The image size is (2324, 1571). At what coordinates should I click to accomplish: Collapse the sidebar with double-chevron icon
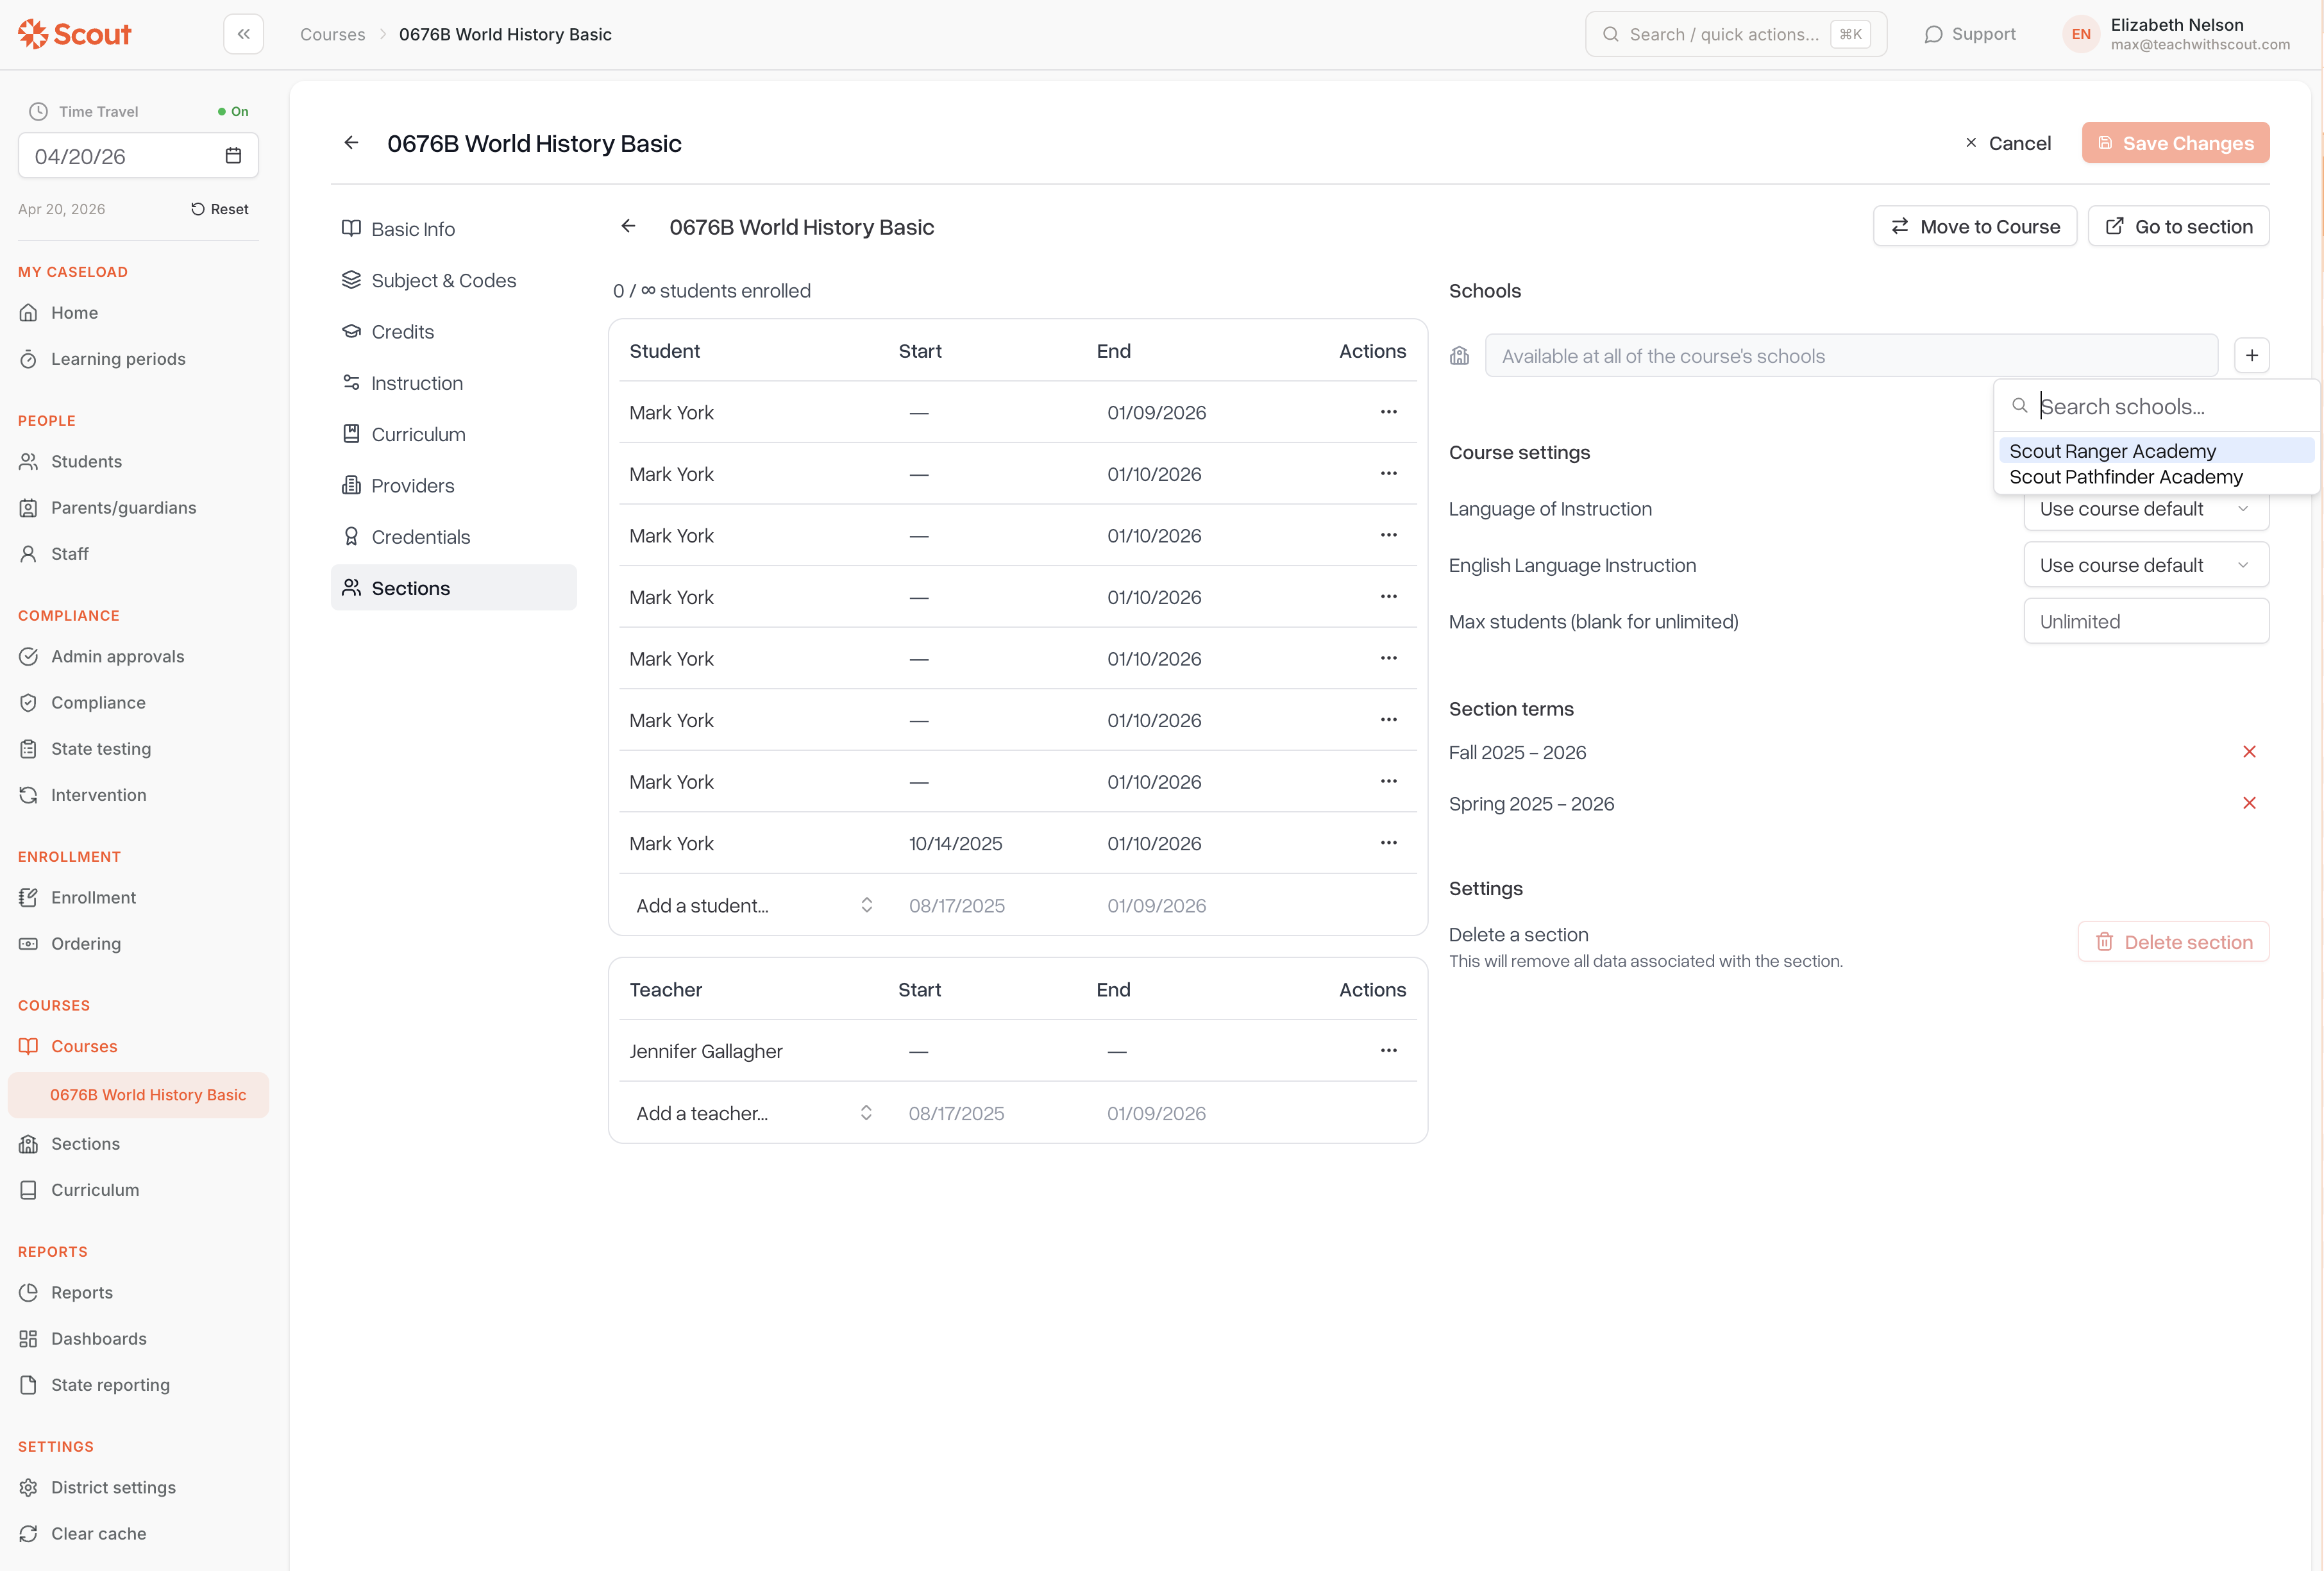[x=243, y=34]
